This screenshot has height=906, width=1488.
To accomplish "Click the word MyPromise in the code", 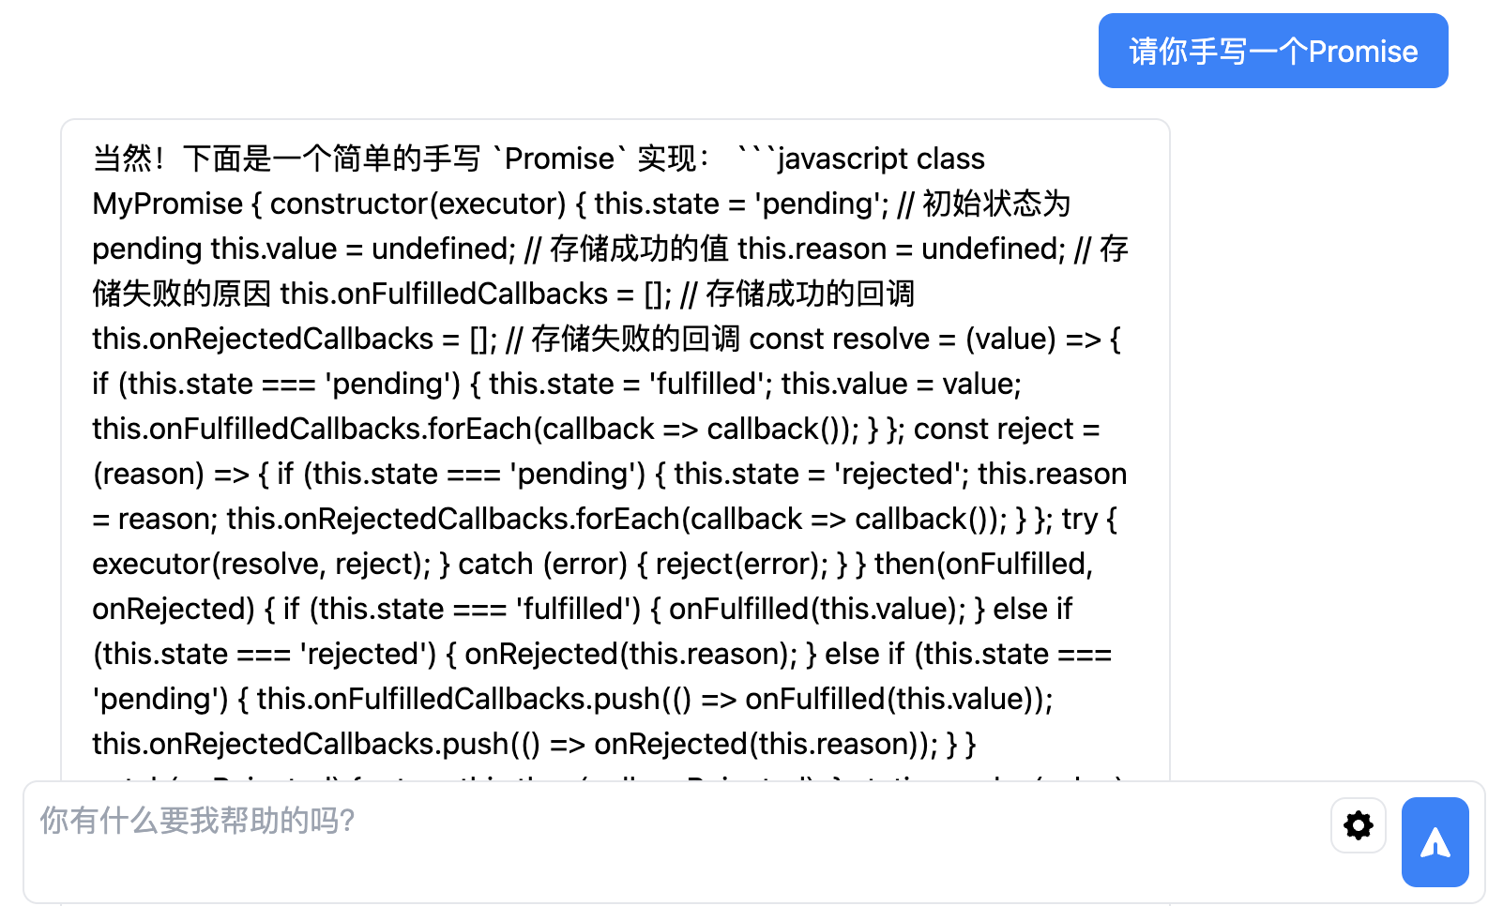I will 163,204.
